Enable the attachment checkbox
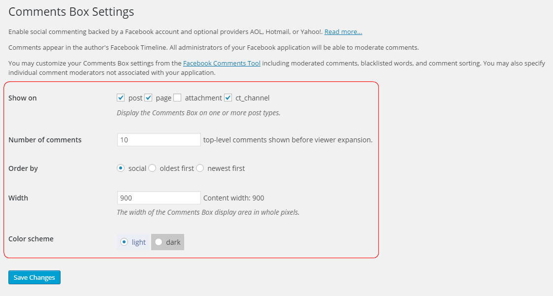Screen dimensions: 553x296 click(x=177, y=98)
